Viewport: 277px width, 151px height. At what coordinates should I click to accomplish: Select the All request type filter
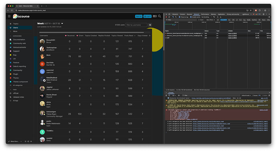(218, 20)
